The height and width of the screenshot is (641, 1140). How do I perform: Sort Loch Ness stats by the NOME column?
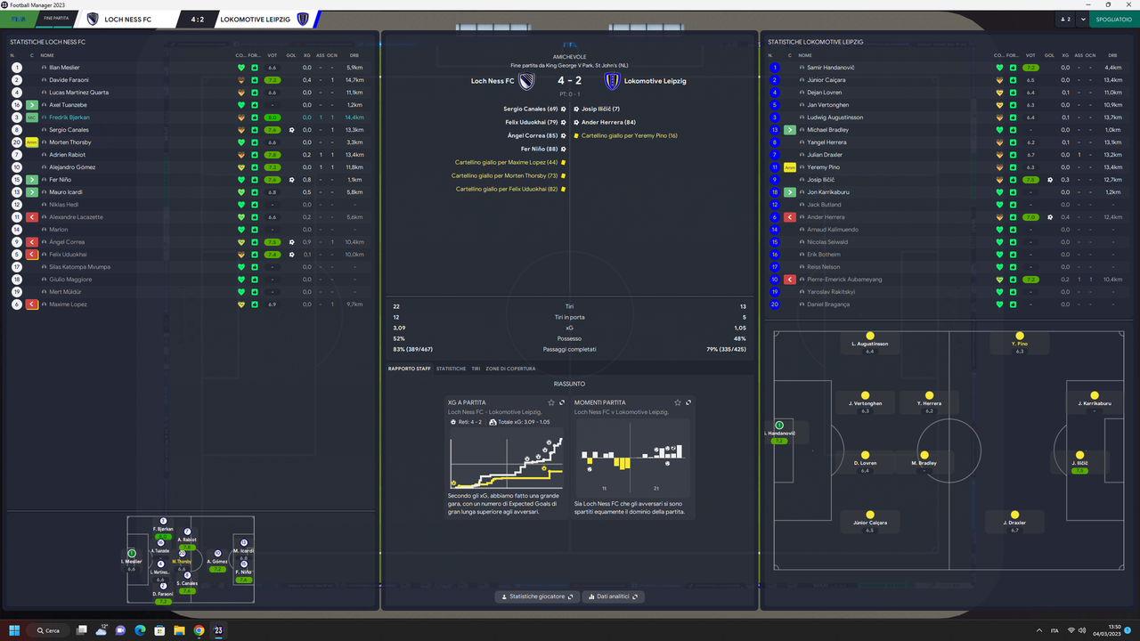pos(47,55)
